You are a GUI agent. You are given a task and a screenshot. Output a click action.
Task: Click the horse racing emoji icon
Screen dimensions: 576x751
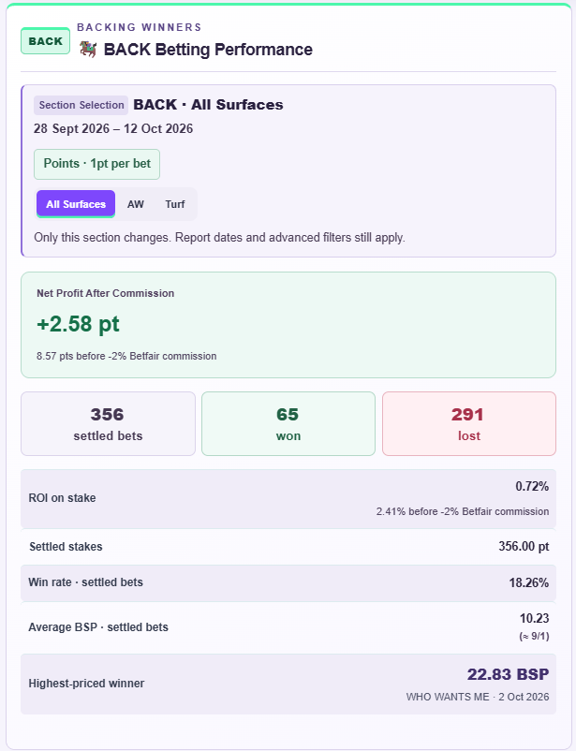[x=88, y=50]
